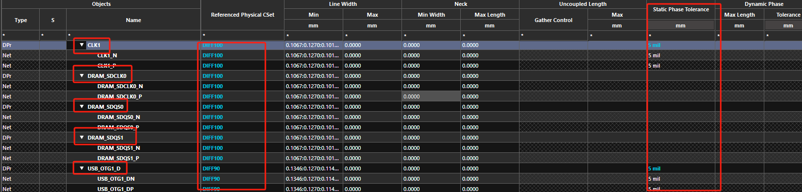Click the Neck group header
This screenshot has width=802, height=192.
460,4
